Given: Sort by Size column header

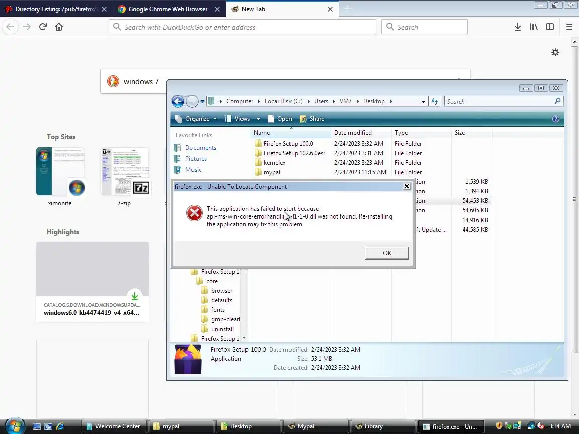Looking at the screenshot, I should tap(471, 132).
